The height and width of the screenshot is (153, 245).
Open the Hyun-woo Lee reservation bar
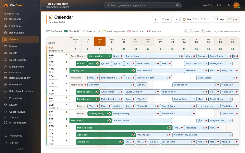[x=208, y=106]
